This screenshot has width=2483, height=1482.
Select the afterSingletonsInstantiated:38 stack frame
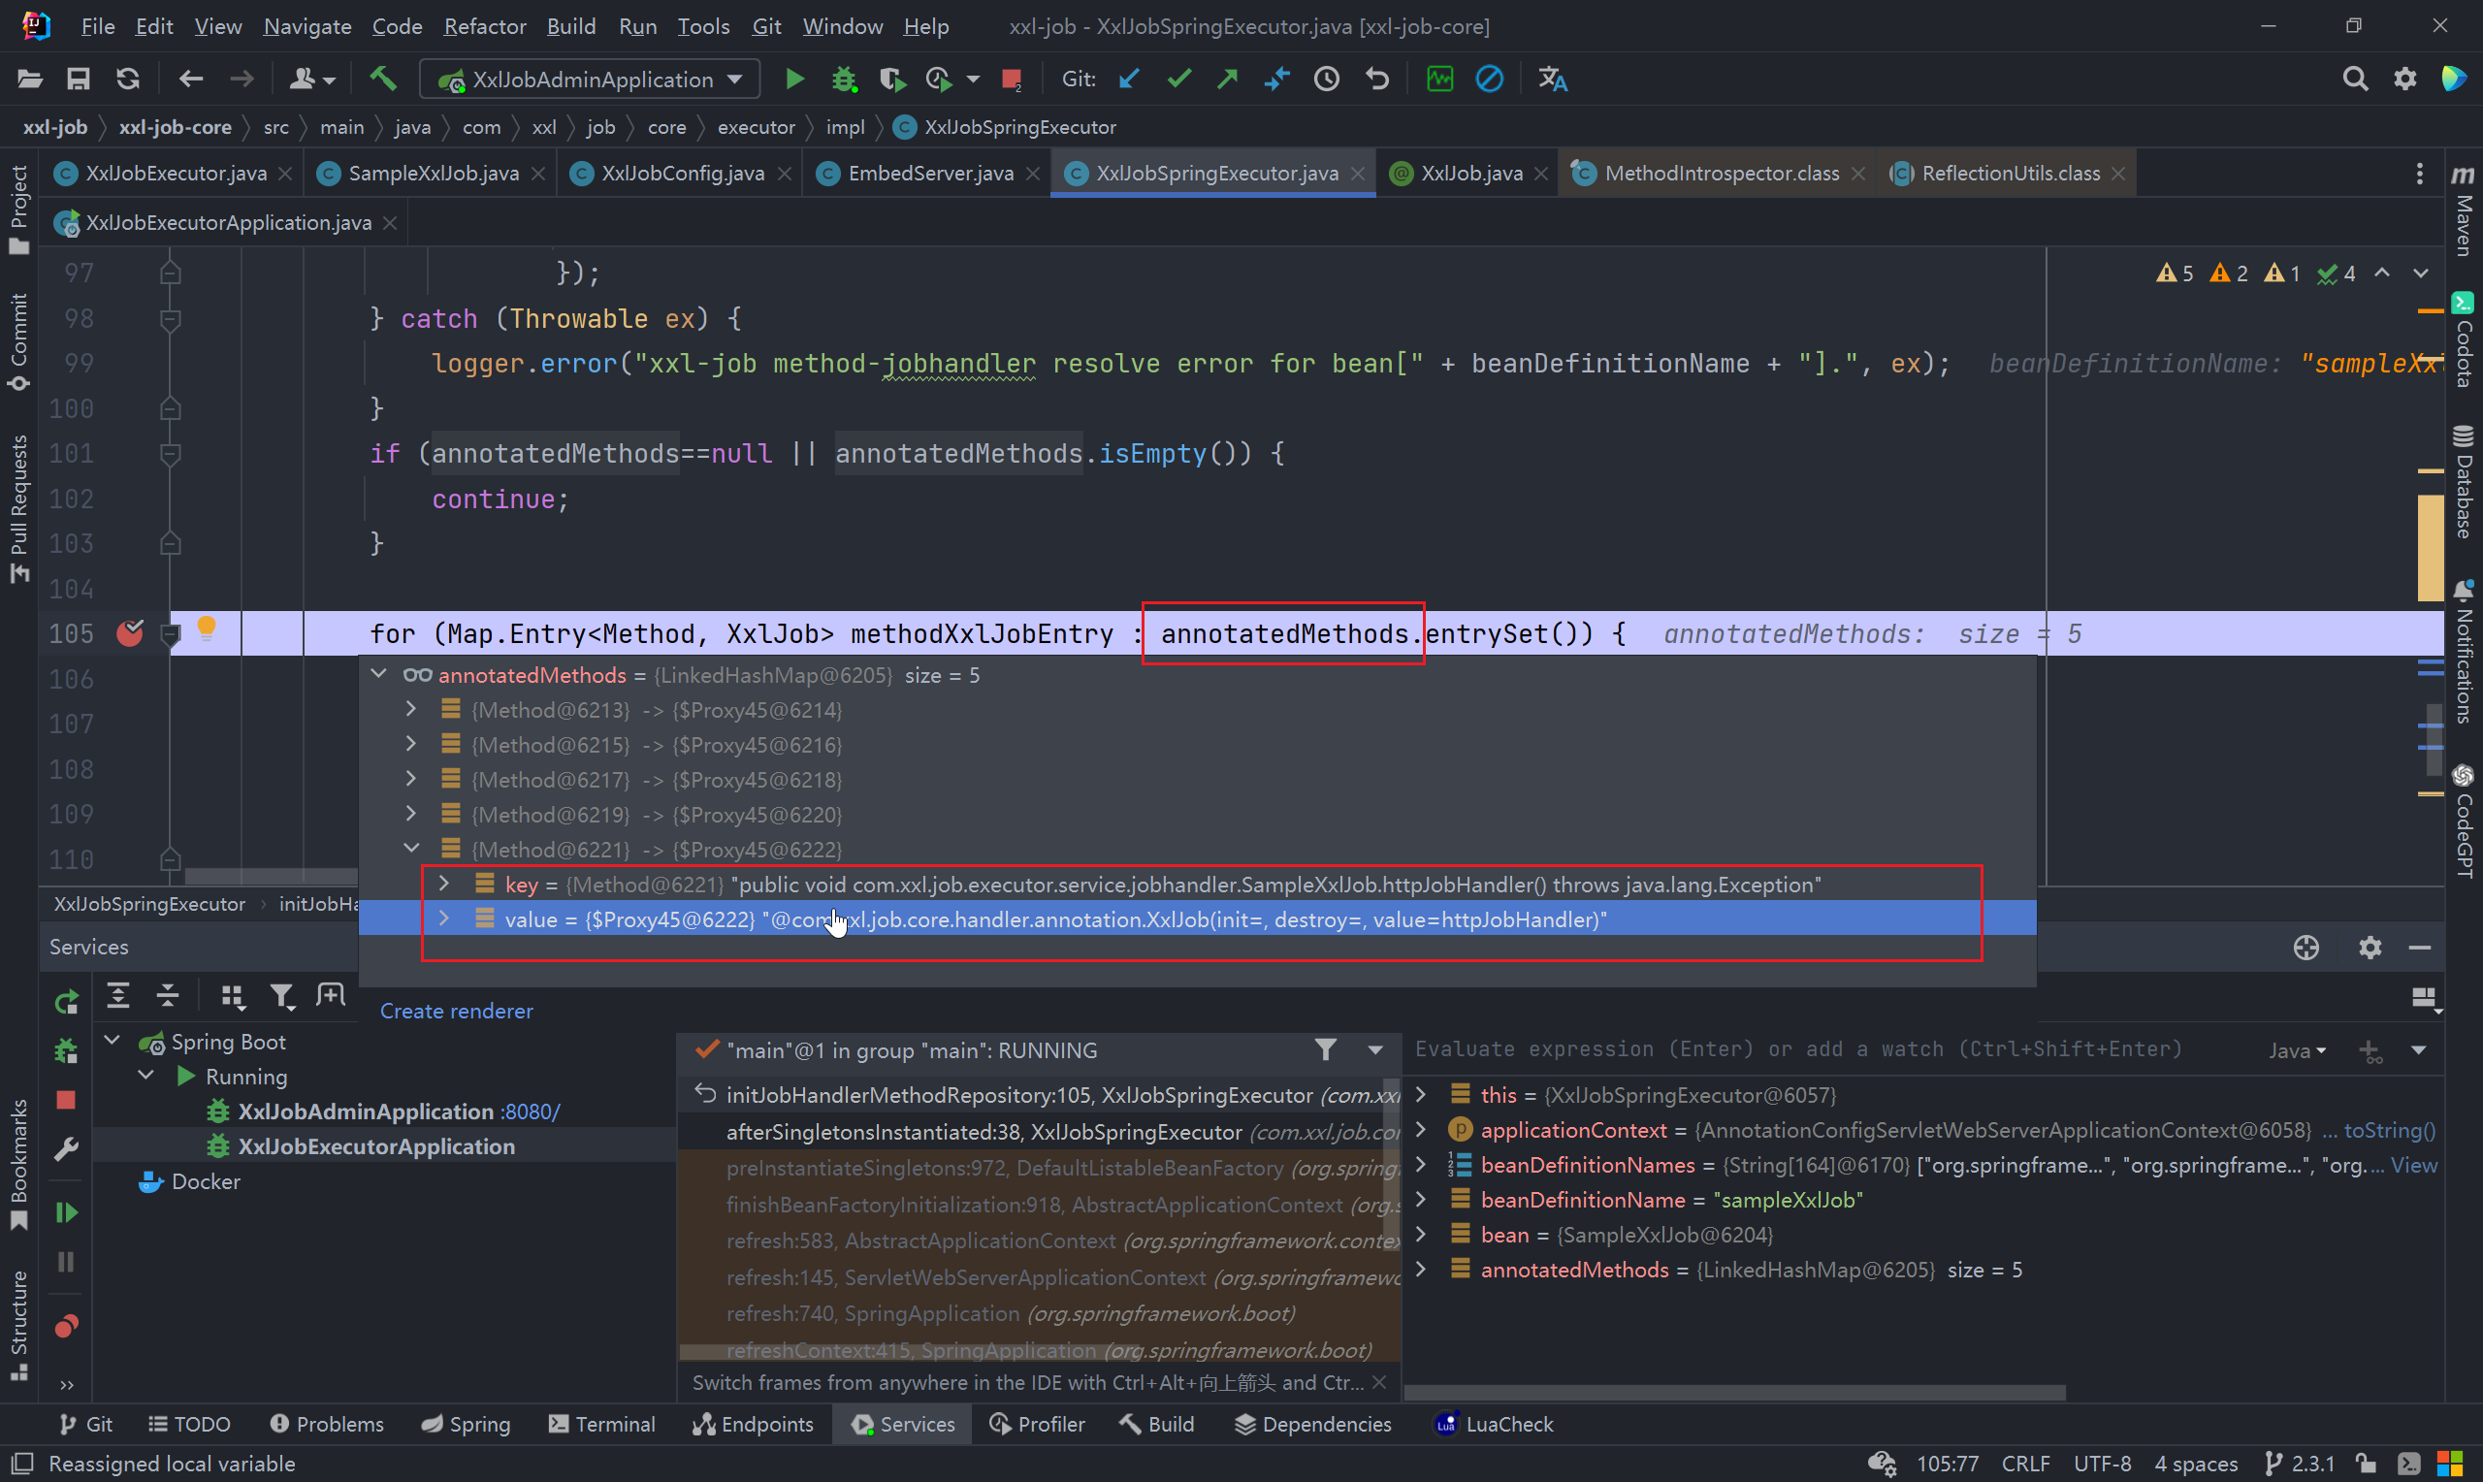point(1040,1132)
